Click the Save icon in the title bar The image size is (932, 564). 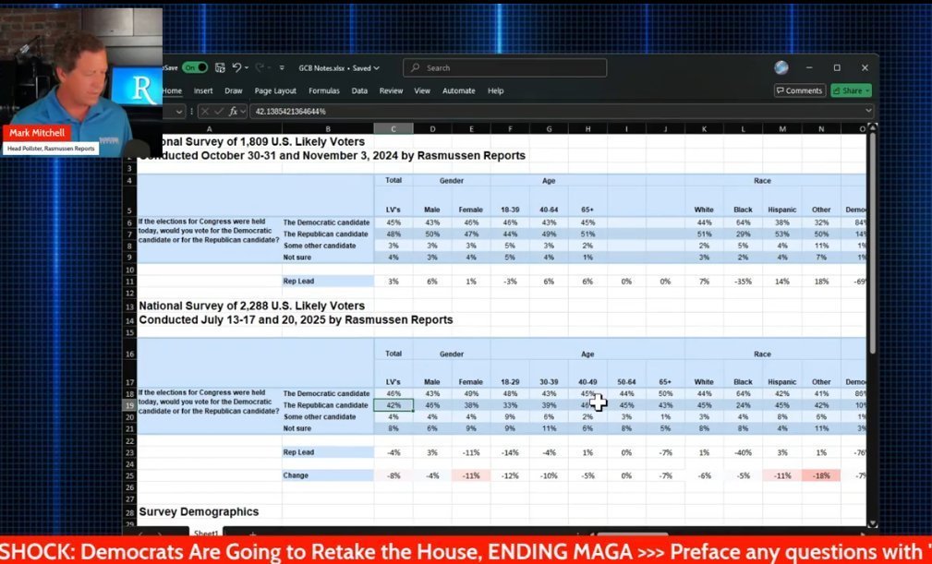click(x=220, y=67)
